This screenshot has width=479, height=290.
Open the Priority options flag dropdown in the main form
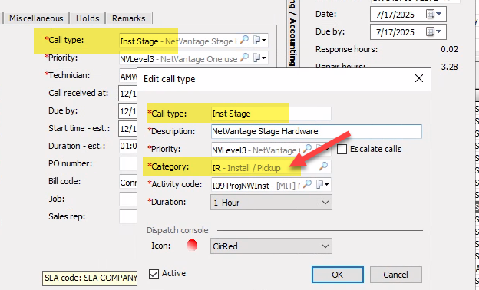pos(259,58)
